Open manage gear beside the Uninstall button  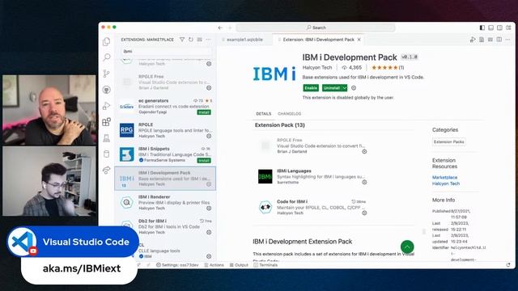pyautogui.click(x=354, y=88)
